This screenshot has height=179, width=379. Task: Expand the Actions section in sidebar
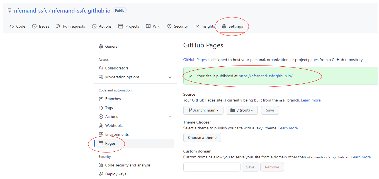click(x=170, y=117)
